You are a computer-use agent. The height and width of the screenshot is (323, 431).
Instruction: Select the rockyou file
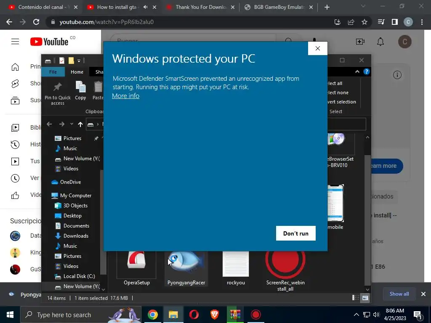(x=236, y=268)
